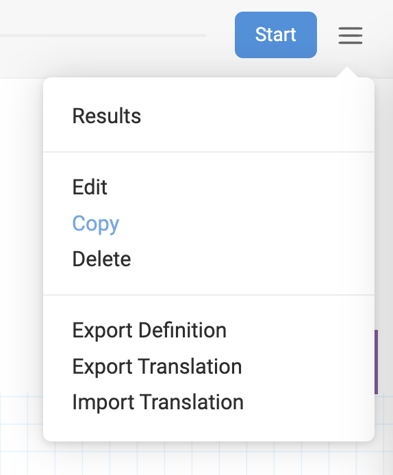Select the Export Translation entry
Screen dimensions: 393x475
157,366
